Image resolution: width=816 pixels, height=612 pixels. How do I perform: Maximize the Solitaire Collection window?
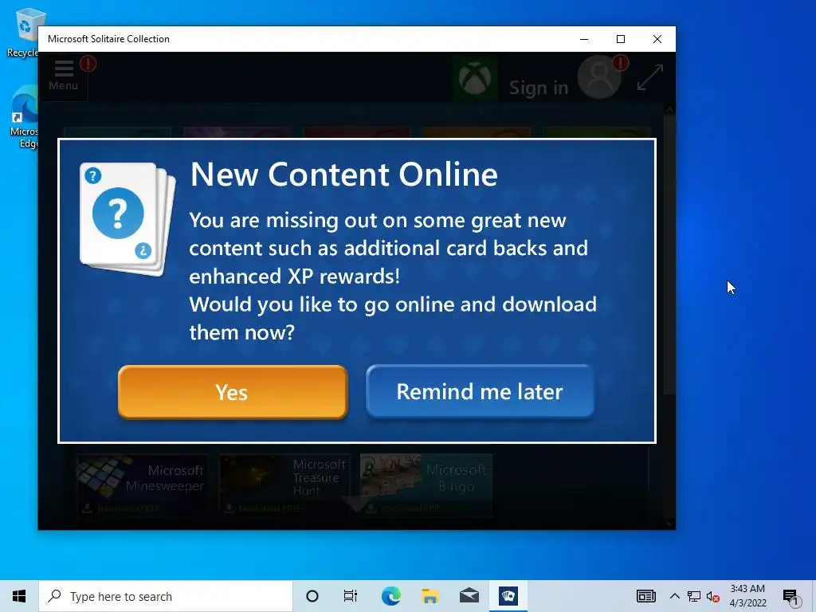tap(620, 39)
